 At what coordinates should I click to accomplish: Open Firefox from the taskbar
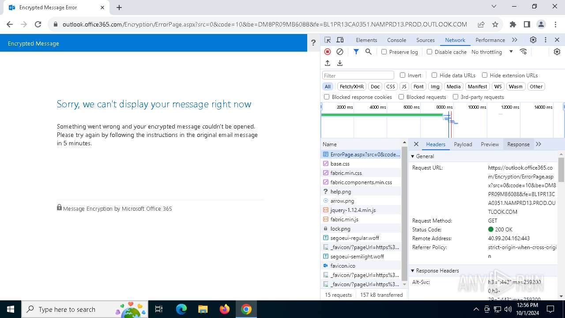click(x=225, y=309)
